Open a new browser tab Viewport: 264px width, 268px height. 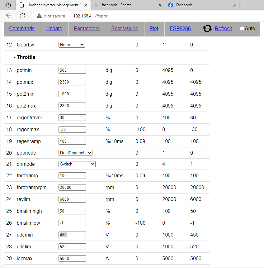[x=245, y=5]
